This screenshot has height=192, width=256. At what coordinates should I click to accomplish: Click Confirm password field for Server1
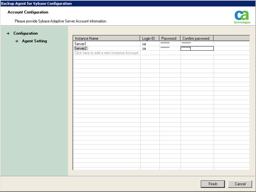[197, 44]
